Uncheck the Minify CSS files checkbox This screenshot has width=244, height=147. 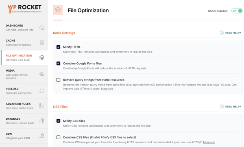click(x=58, y=121)
